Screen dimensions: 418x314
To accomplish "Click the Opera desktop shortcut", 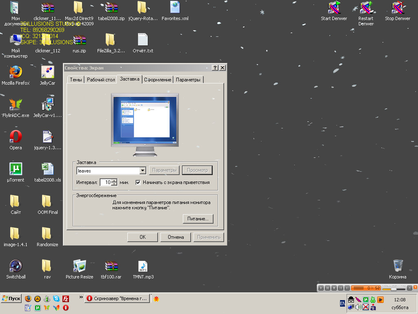I will [16, 137].
